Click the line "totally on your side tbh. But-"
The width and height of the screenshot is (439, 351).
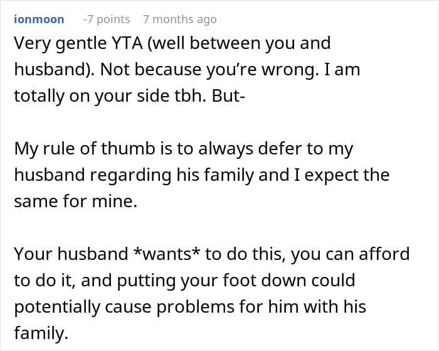[129, 96]
